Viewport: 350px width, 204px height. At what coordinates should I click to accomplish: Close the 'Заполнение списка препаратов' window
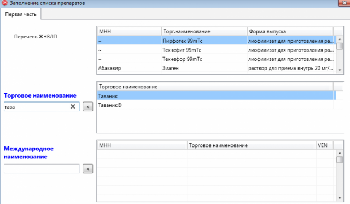coord(344,3)
